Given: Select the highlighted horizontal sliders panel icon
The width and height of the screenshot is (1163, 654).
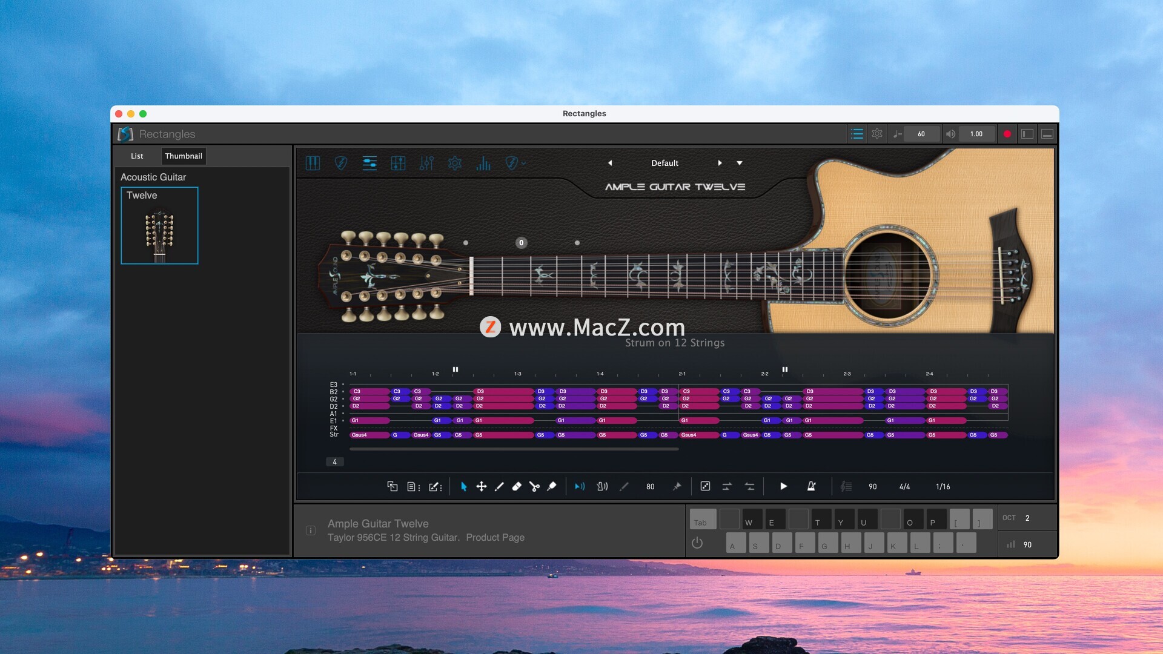Looking at the screenshot, I should click(369, 163).
